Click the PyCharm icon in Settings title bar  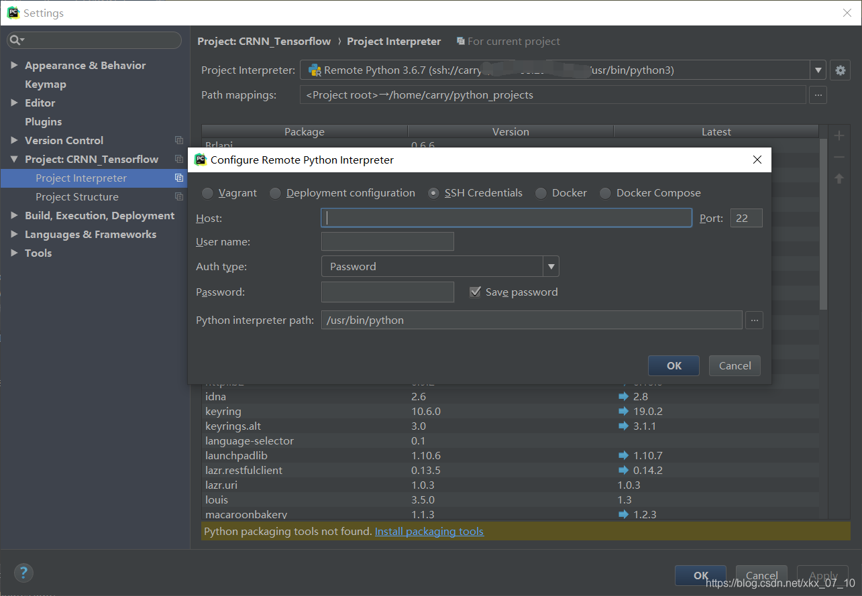point(13,13)
